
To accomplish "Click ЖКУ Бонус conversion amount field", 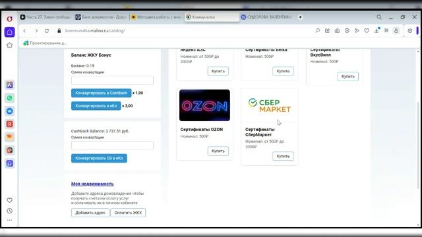I will (112, 80).
